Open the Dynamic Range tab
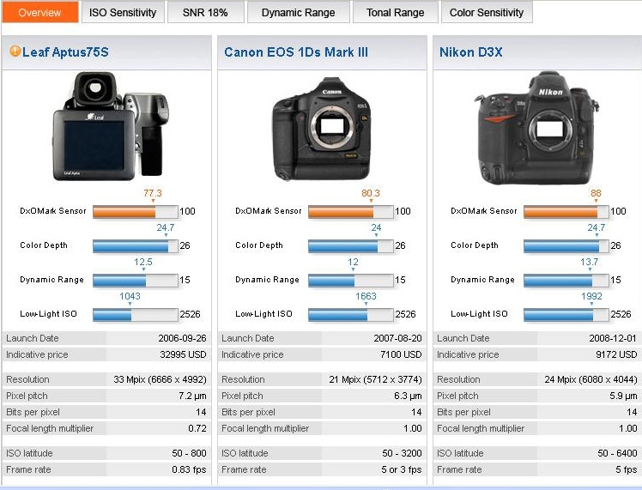The width and height of the screenshot is (642, 490). tap(298, 12)
